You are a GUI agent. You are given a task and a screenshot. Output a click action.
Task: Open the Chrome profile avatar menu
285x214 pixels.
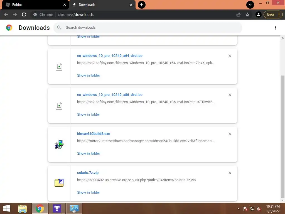pyautogui.click(x=258, y=14)
